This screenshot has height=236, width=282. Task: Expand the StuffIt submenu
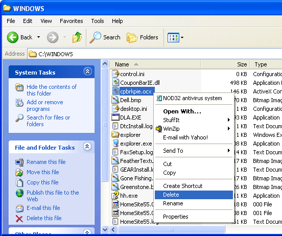tap(194, 120)
